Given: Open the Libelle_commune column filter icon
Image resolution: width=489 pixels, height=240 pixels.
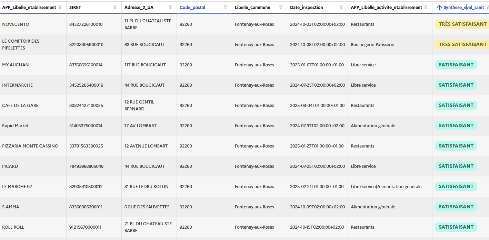Looking at the screenshot, I should [x=281, y=7].
